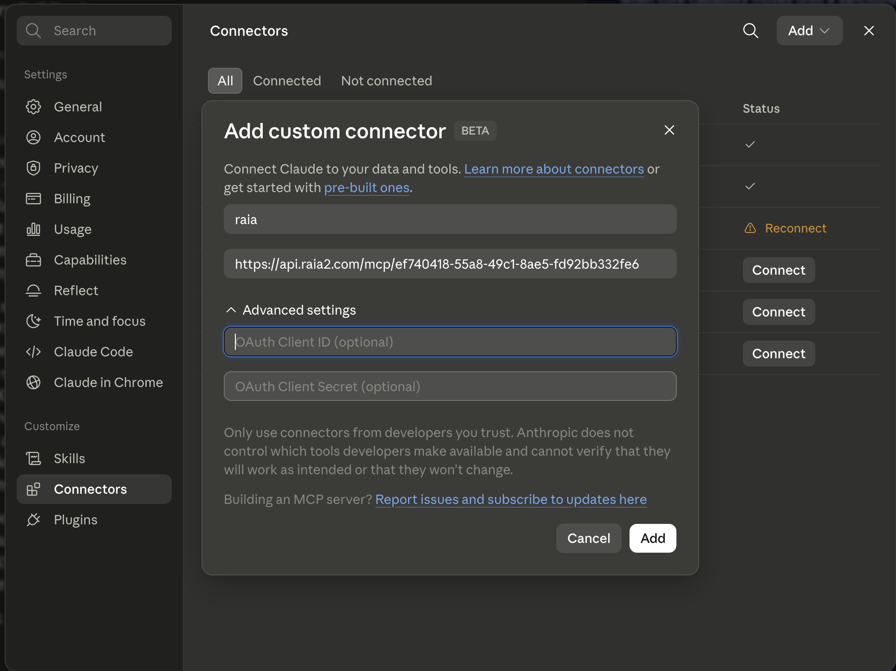Screen dimensions: 896x671
Task: Open the Add dropdown in header
Action: point(810,31)
